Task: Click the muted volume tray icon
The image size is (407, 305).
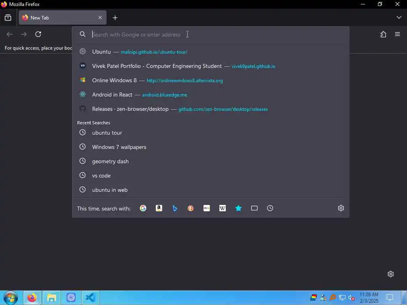Action: 352,298
